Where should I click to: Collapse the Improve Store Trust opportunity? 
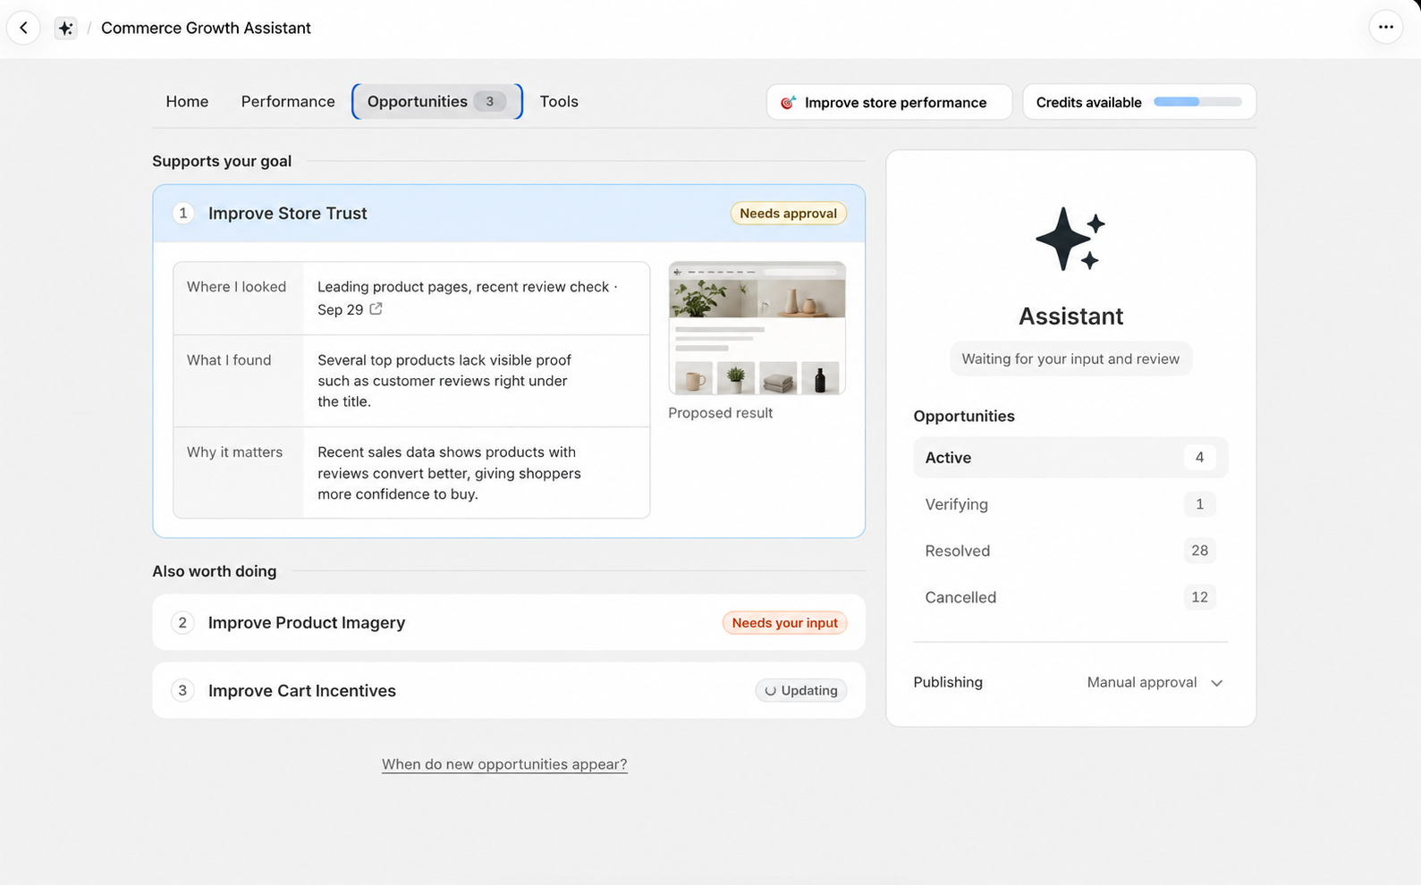[x=509, y=214]
